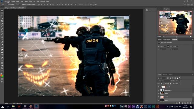Switch to the Brush Settings tab
The width and height of the screenshot is (194, 109).
point(167,39)
